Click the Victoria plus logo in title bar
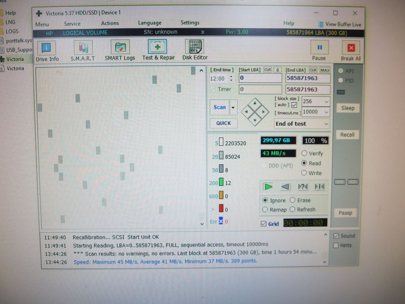 [39, 13]
